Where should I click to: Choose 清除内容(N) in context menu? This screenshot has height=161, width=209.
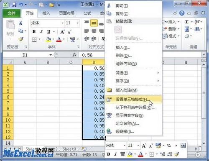[x=134, y=64]
